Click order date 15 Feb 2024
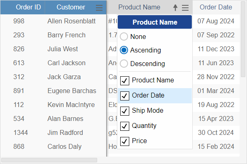This screenshot has height=164, width=247. 216,147
